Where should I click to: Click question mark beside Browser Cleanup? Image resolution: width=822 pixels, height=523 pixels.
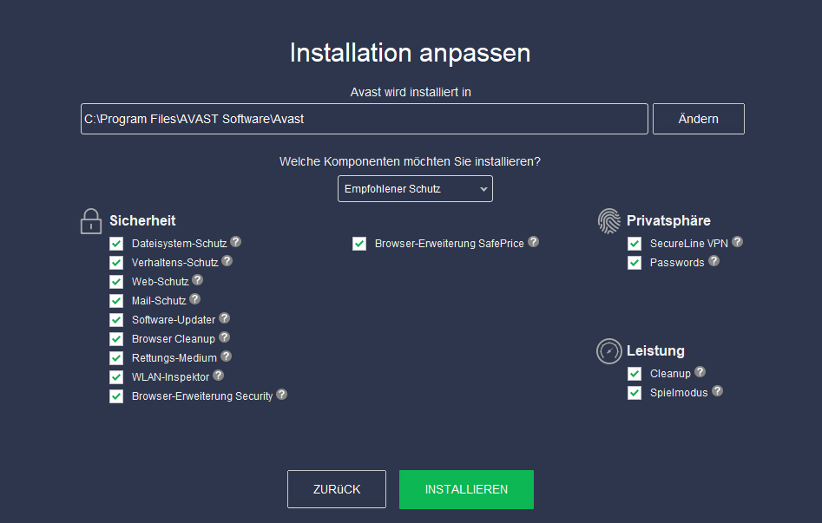(224, 337)
